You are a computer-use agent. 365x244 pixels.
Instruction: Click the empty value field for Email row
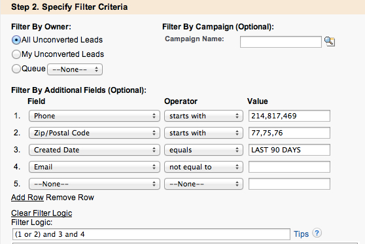point(289,167)
